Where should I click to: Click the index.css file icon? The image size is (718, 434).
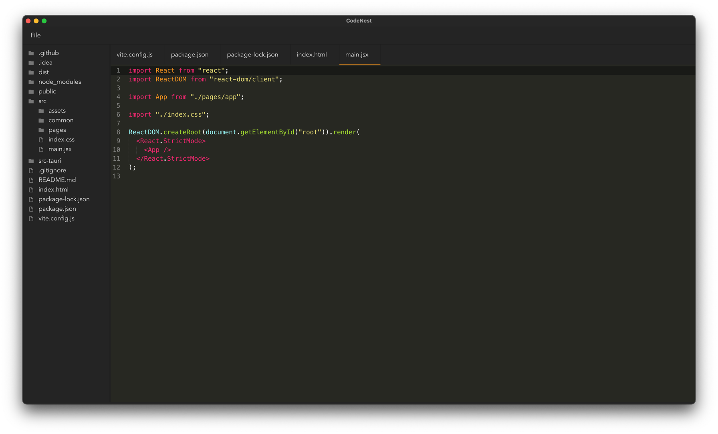tap(41, 139)
